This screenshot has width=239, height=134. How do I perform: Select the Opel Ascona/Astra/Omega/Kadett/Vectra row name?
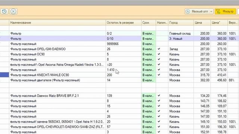tap(57, 65)
